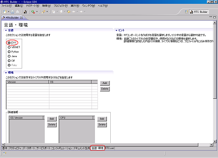Click the New wizard toolbar icon
The width and height of the screenshot is (218, 158).
click(x=5, y=12)
